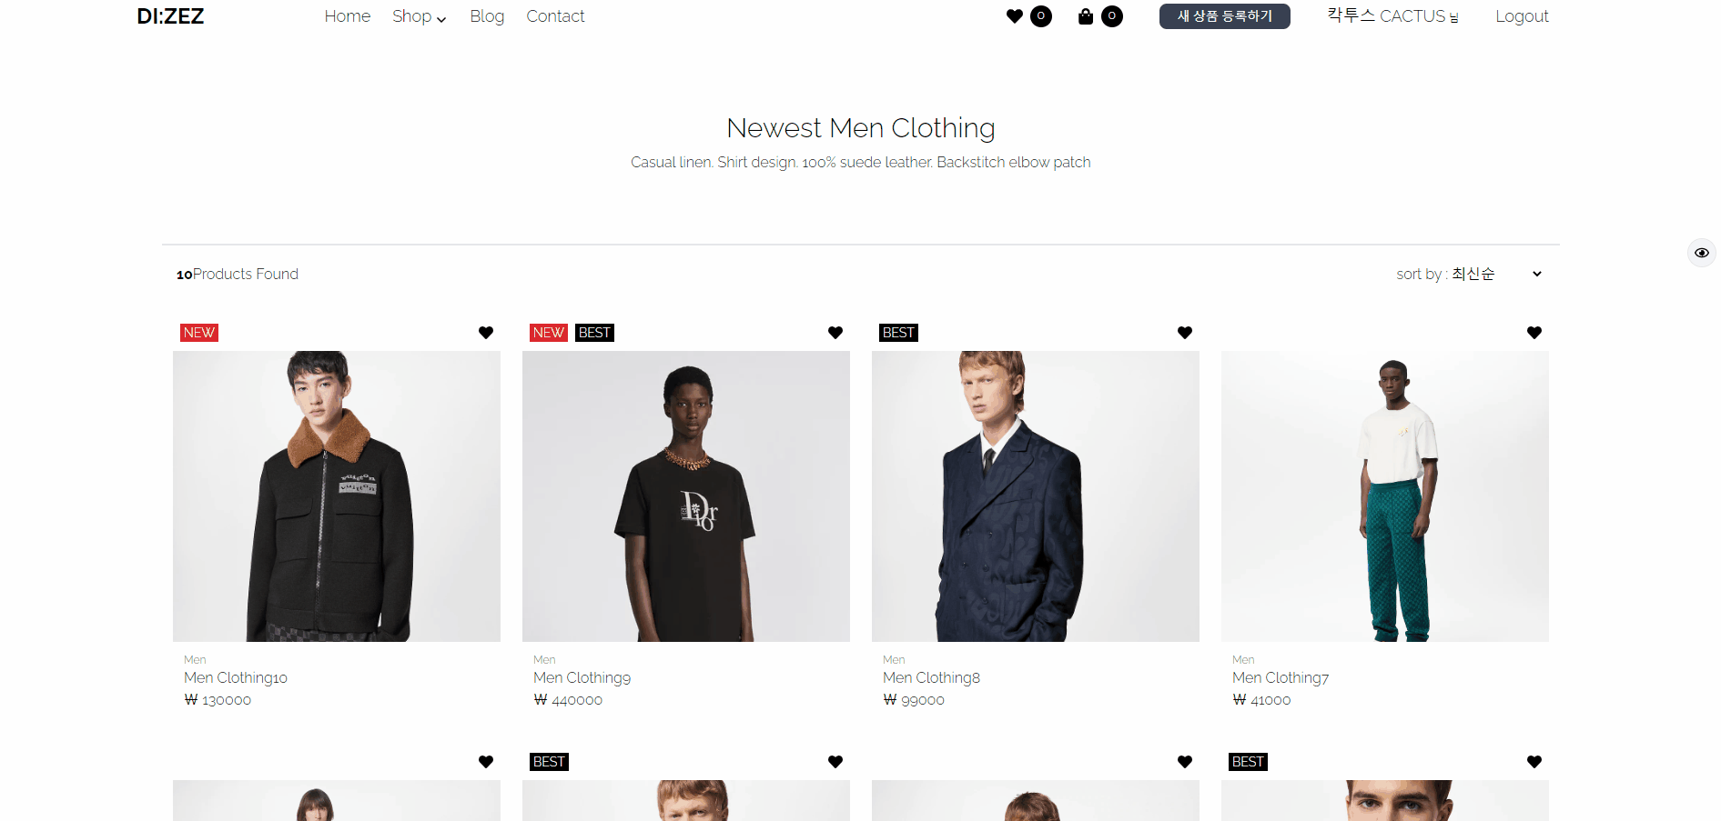Favorite Men Clothing9 with heart icon
Image resolution: width=1721 pixels, height=821 pixels.
coord(835,333)
